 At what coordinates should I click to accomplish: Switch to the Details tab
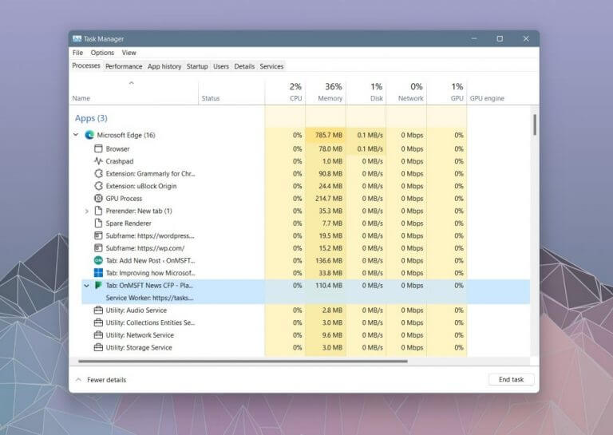point(244,66)
